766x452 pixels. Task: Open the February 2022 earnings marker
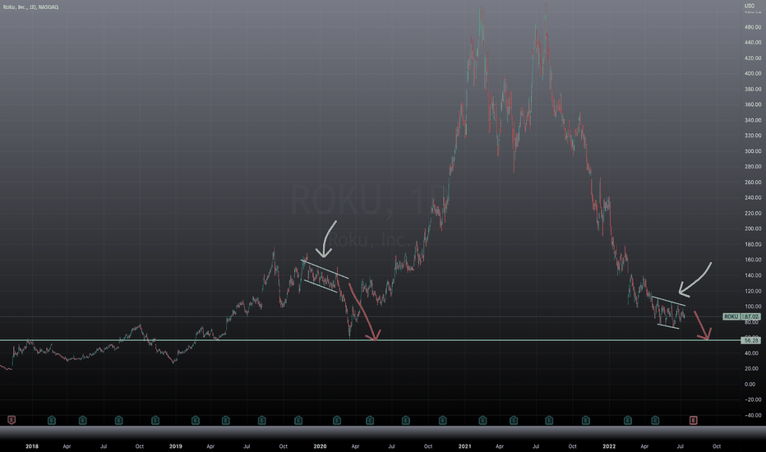click(628, 420)
